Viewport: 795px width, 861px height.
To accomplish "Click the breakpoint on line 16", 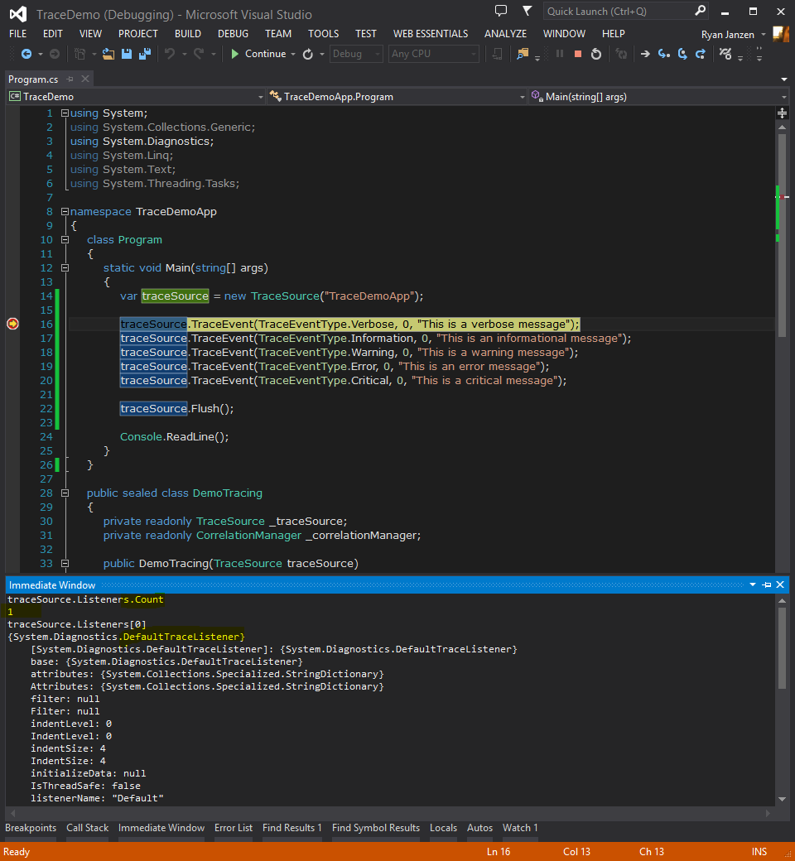I will 12,324.
